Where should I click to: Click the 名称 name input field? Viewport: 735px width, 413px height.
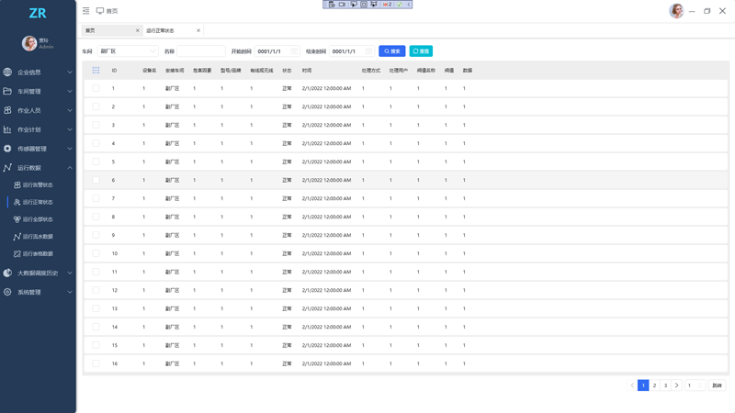pos(201,51)
